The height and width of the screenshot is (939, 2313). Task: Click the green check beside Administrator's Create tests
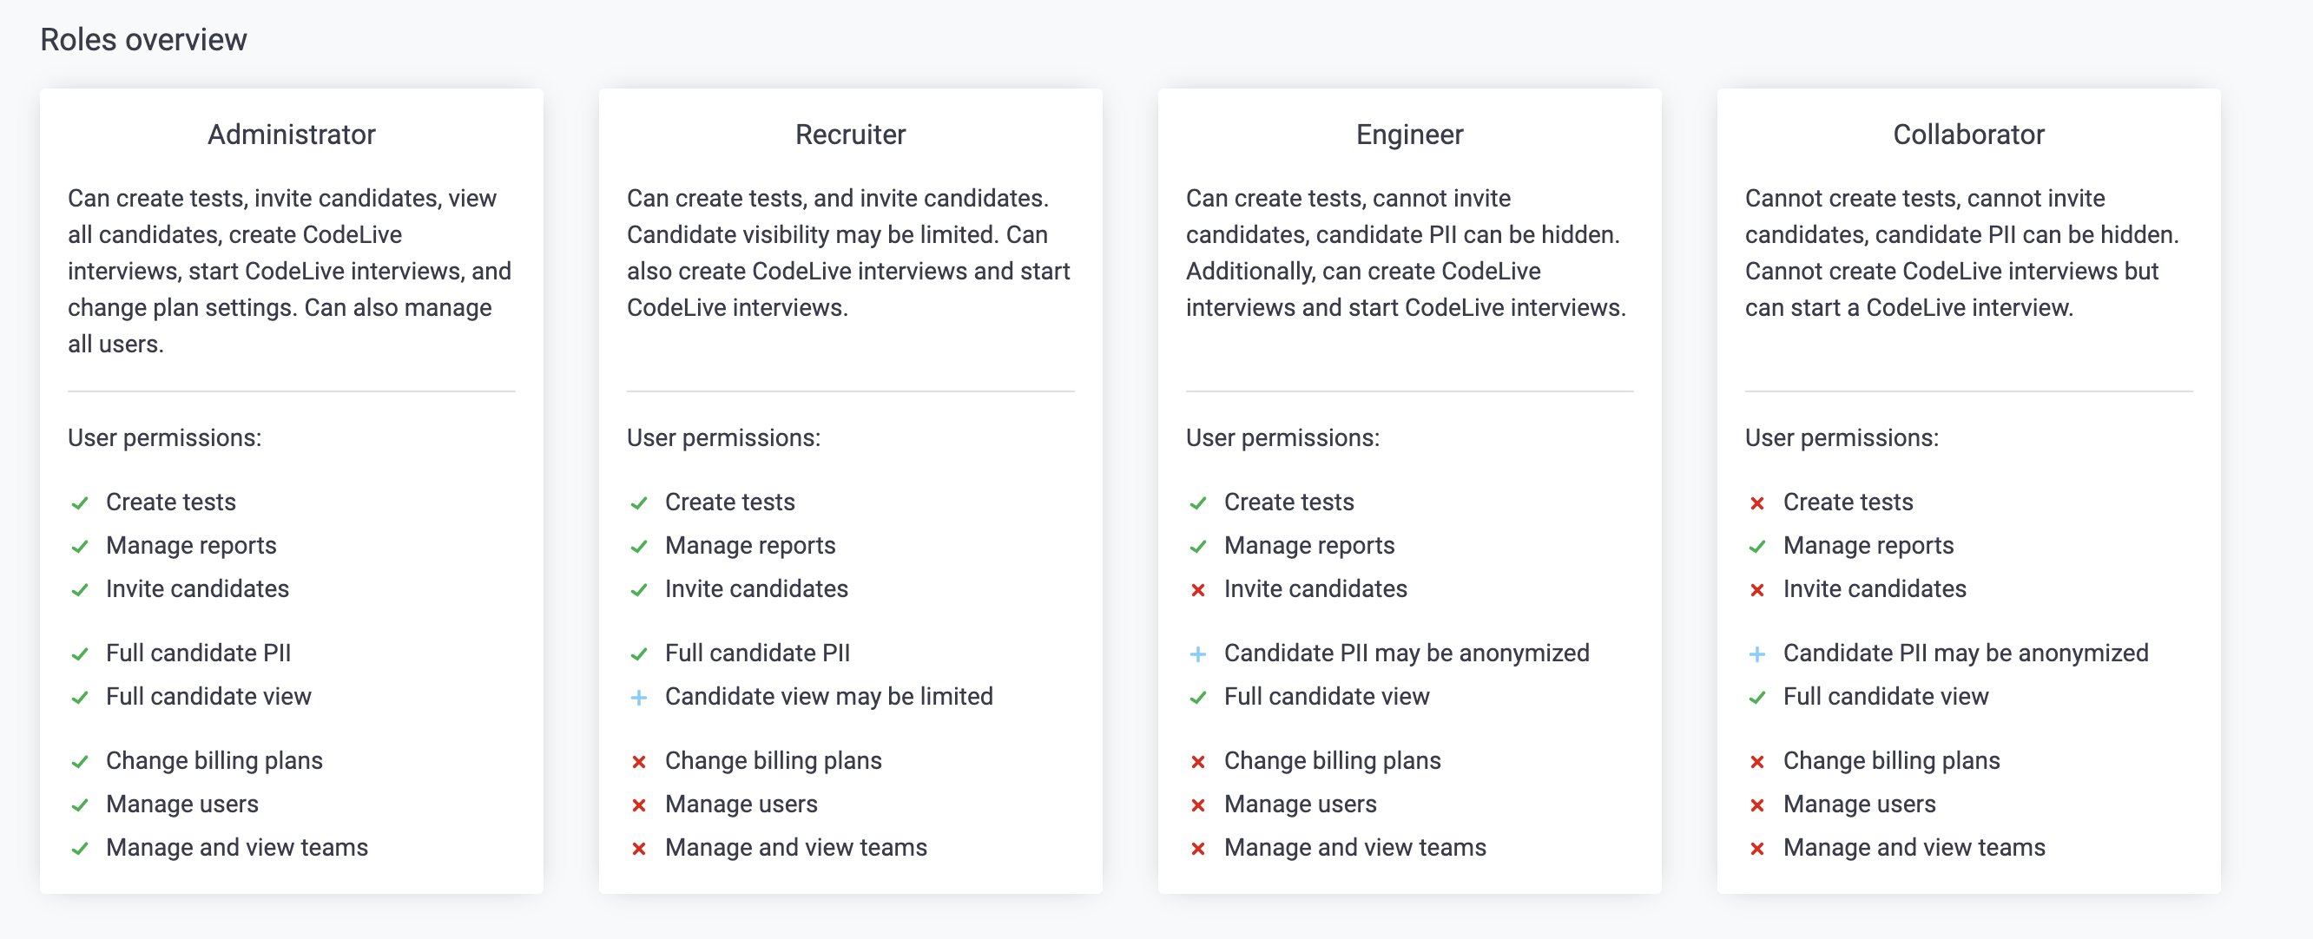(x=80, y=503)
